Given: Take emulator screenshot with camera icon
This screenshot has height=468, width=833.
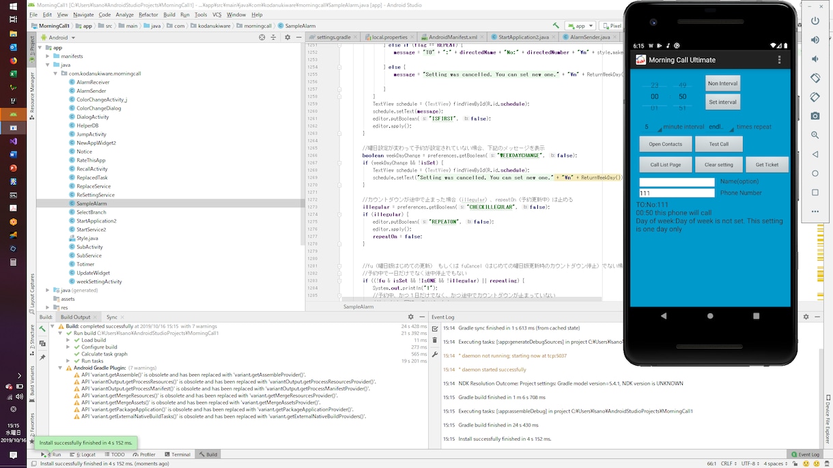Looking at the screenshot, I should (815, 116).
